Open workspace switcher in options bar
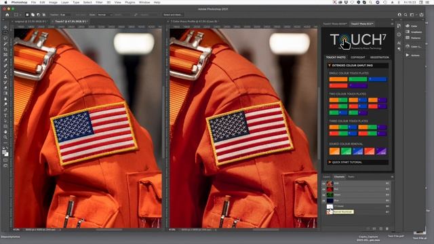 (412, 15)
